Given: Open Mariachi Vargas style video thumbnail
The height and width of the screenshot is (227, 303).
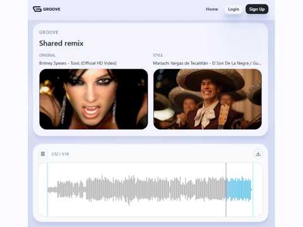Looking at the screenshot, I should tap(208, 99).
